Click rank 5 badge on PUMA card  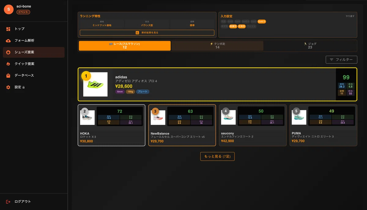point(296,111)
